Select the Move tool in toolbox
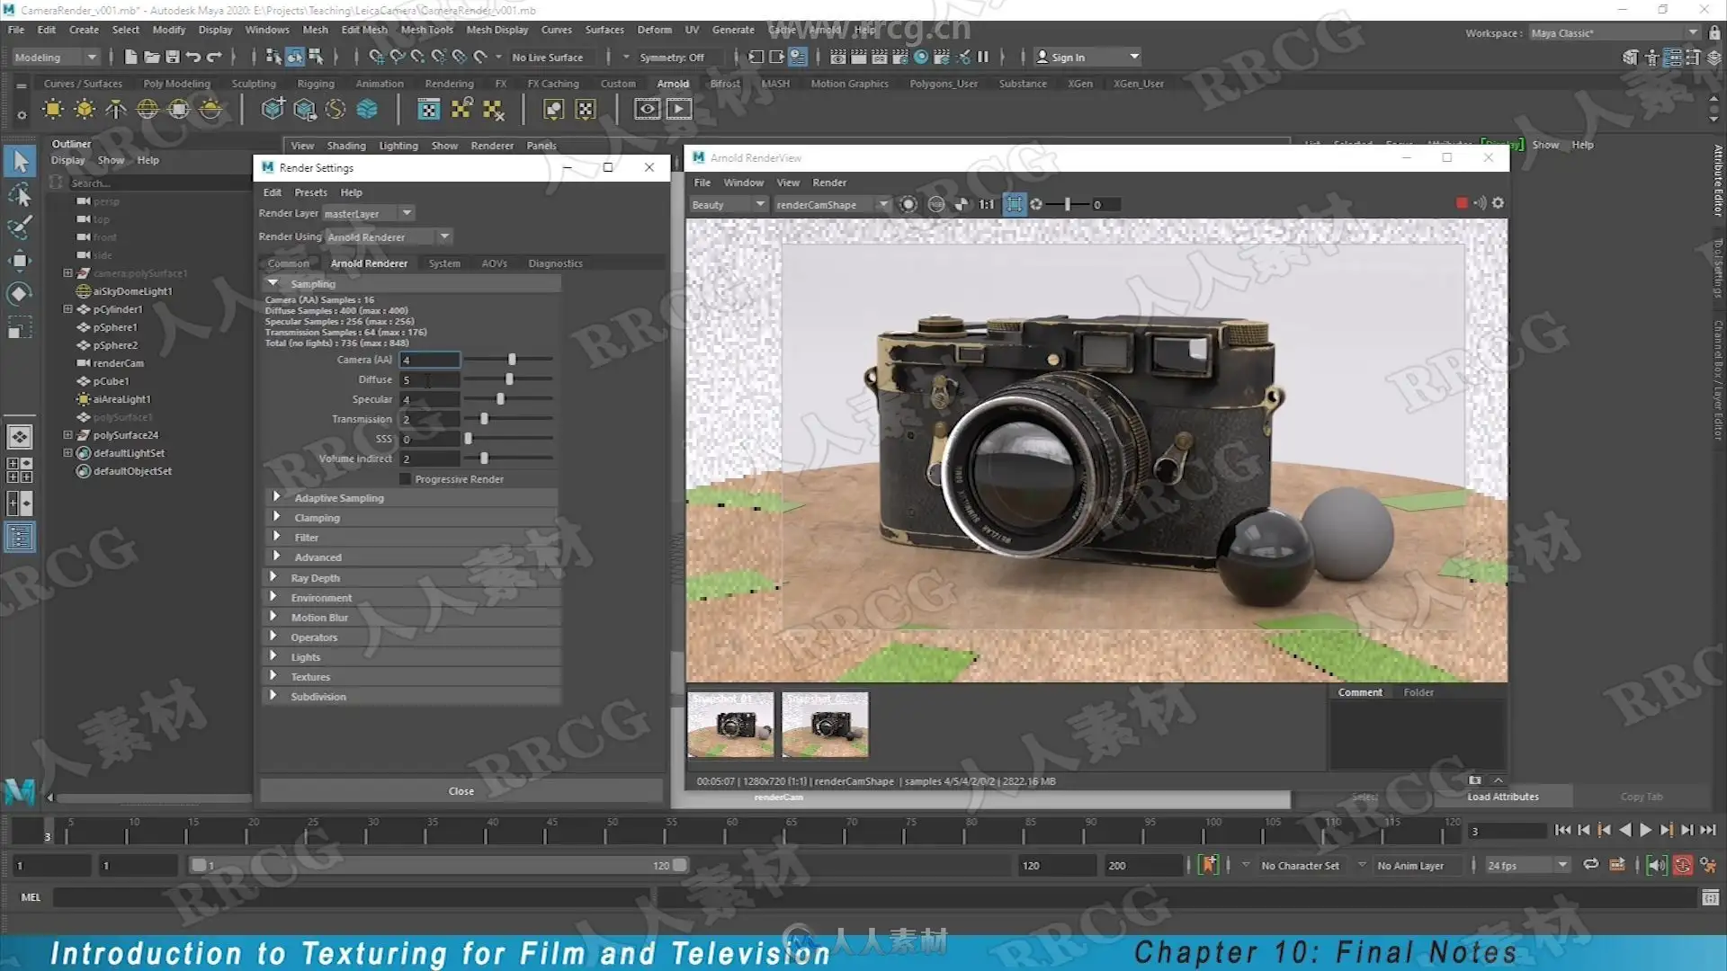Screen dimensions: 1727x971 (x=20, y=262)
